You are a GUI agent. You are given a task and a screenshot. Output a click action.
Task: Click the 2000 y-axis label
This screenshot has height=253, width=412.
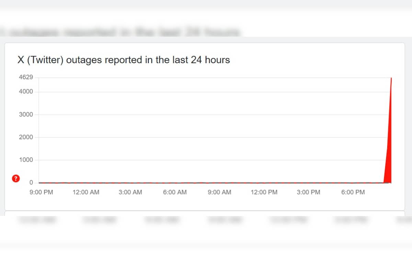[x=26, y=137]
